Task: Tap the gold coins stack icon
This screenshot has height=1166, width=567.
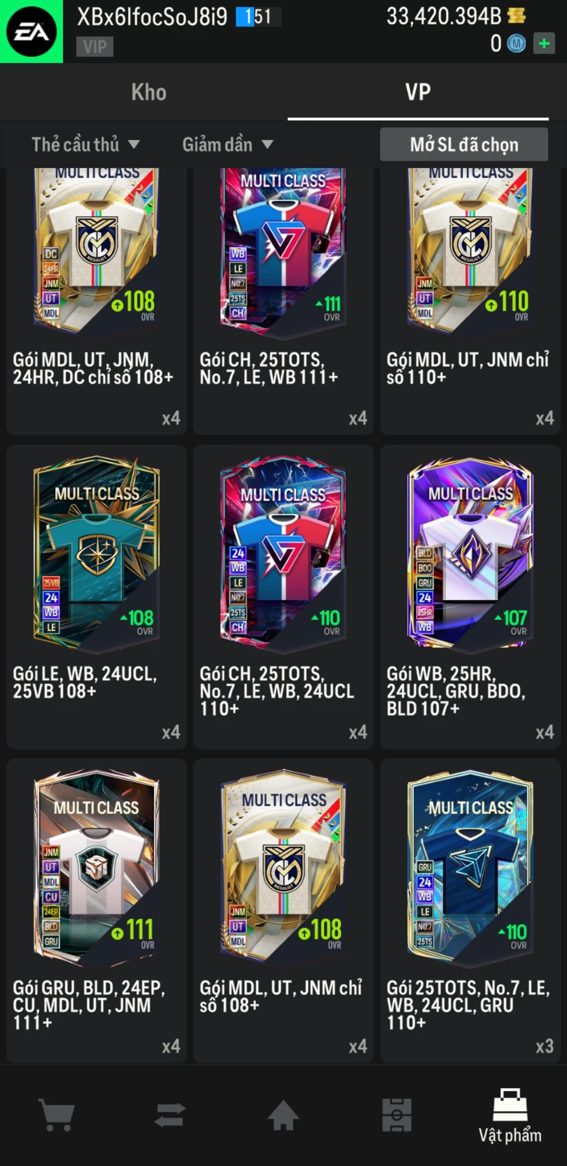Action: coord(517,16)
